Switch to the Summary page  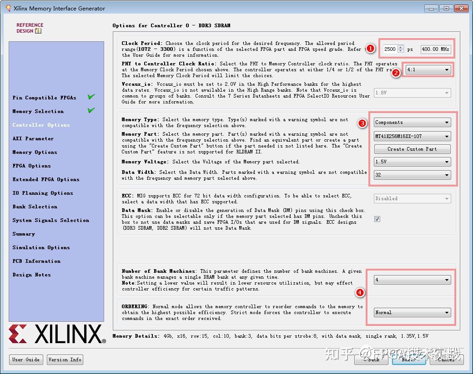tap(24, 234)
